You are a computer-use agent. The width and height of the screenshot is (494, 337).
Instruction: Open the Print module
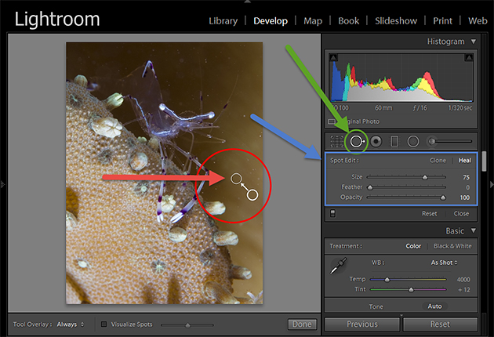pyautogui.click(x=442, y=21)
